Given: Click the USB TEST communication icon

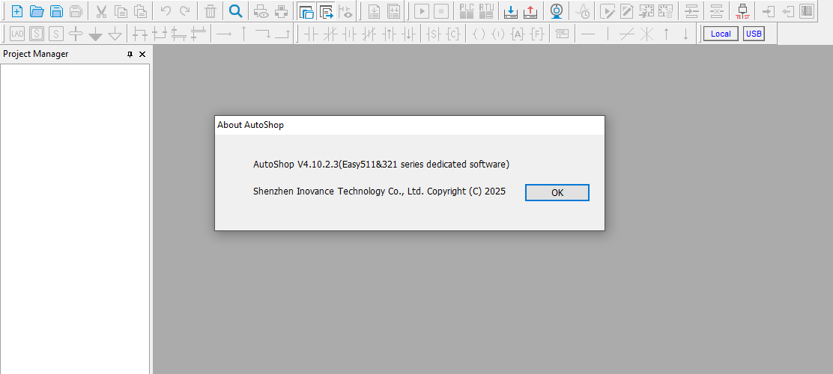Looking at the screenshot, I should [x=742, y=11].
